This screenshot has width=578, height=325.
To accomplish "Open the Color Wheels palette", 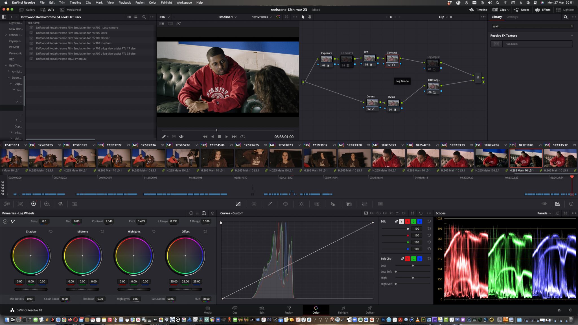I will pyautogui.click(x=34, y=204).
